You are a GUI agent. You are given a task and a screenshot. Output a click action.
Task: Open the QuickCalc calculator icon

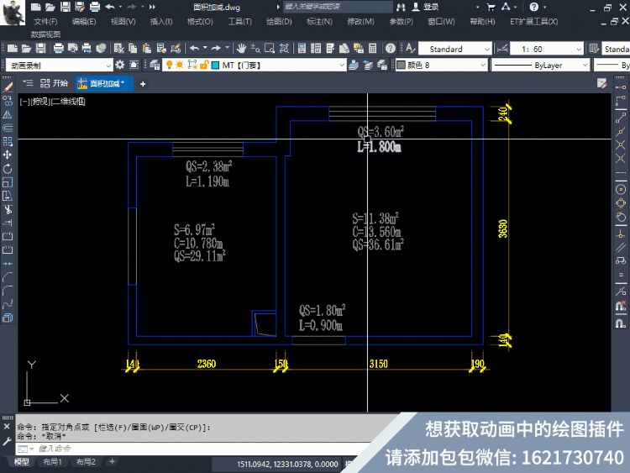pos(373,49)
